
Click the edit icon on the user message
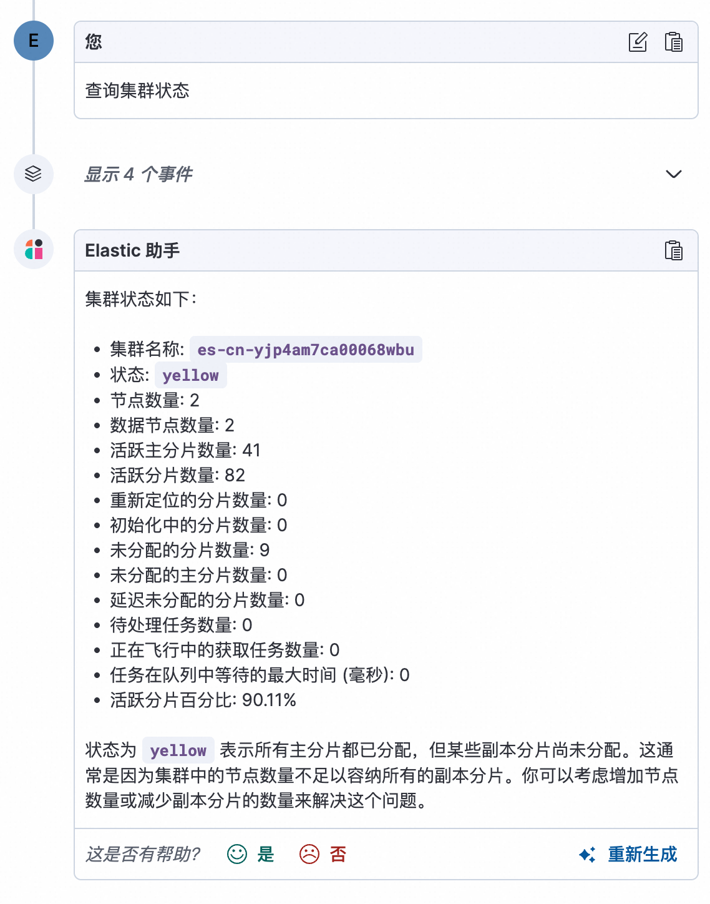tap(637, 42)
